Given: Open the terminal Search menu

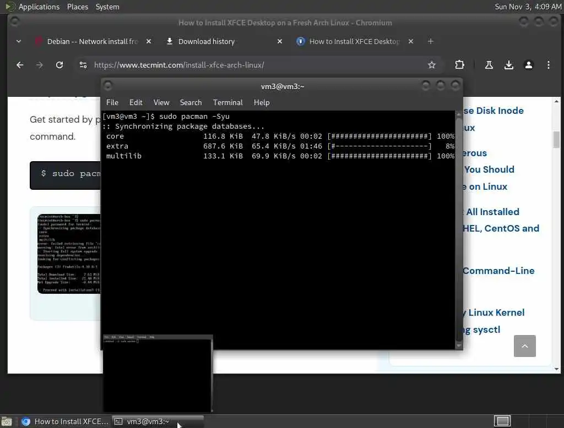Looking at the screenshot, I should click(191, 102).
